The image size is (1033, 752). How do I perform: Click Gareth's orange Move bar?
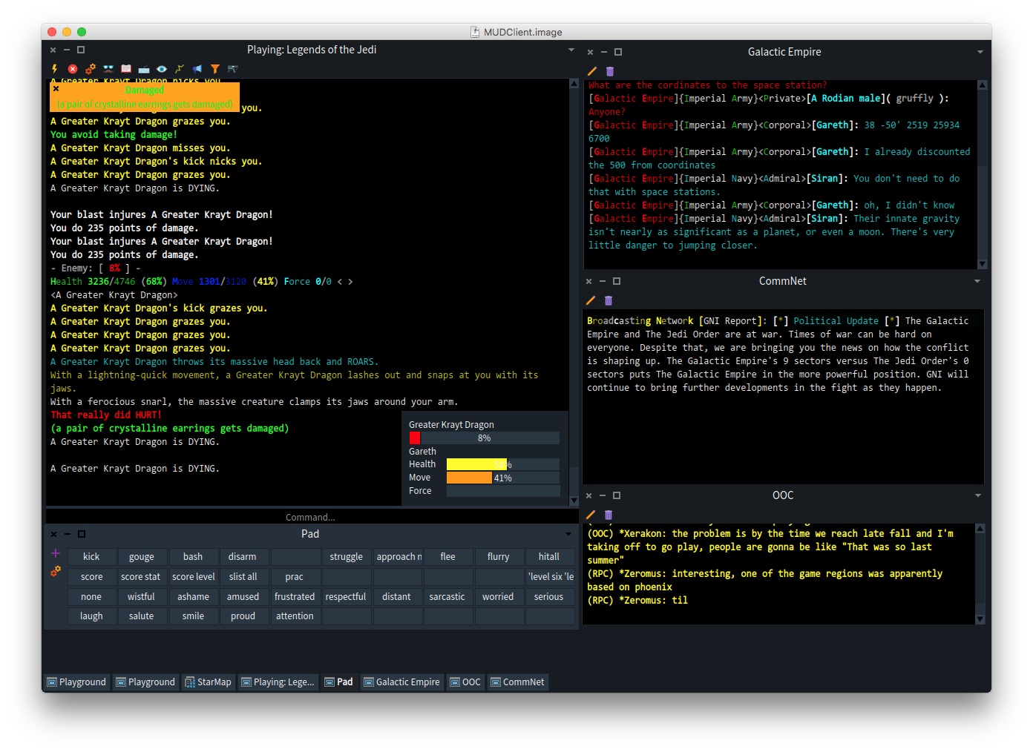(x=502, y=478)
